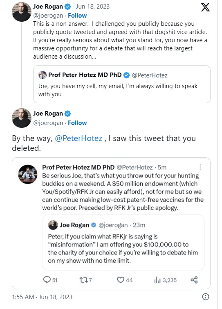Open the @joerogan handle under first name

click(48, 16)
